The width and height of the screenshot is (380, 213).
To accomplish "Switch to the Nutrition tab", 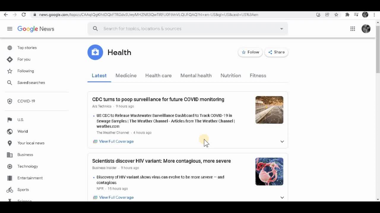I will pyautogui.click(x=231, y=76).
